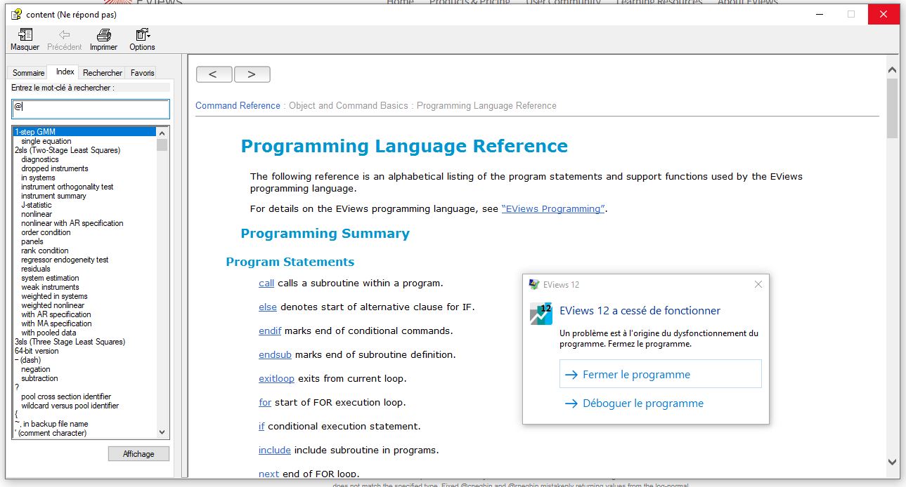906x487 pixels.
Task: Choose Fermer le programme
Action: [660, 374]
